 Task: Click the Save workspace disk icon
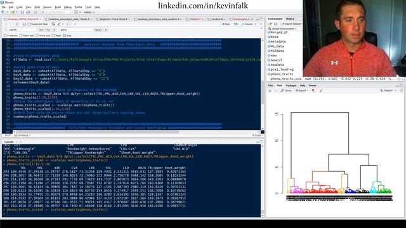275,24
